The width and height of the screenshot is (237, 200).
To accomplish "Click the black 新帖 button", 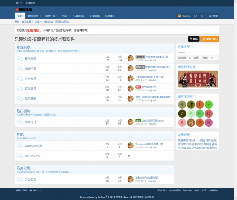I will 193,39.
